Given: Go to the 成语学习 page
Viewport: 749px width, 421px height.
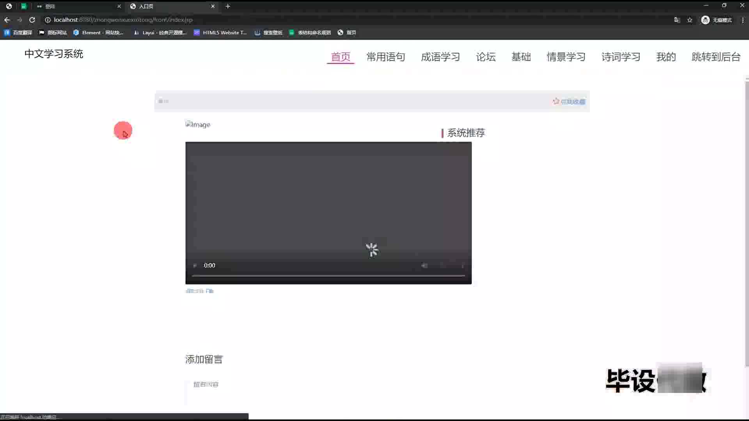Looking at the screenshot, I should (440, 57).
